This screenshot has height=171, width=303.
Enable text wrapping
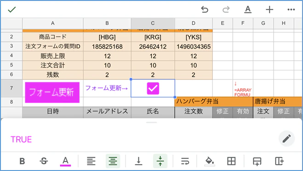pos(185,161)
